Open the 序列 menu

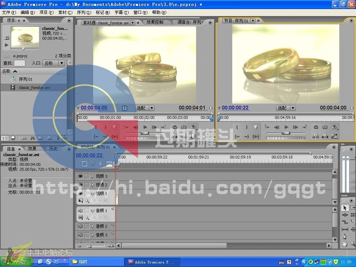click(83, 12)
